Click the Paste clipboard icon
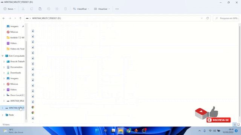Image resolution: width=241 pixels, height=135 pixels. 40,9
